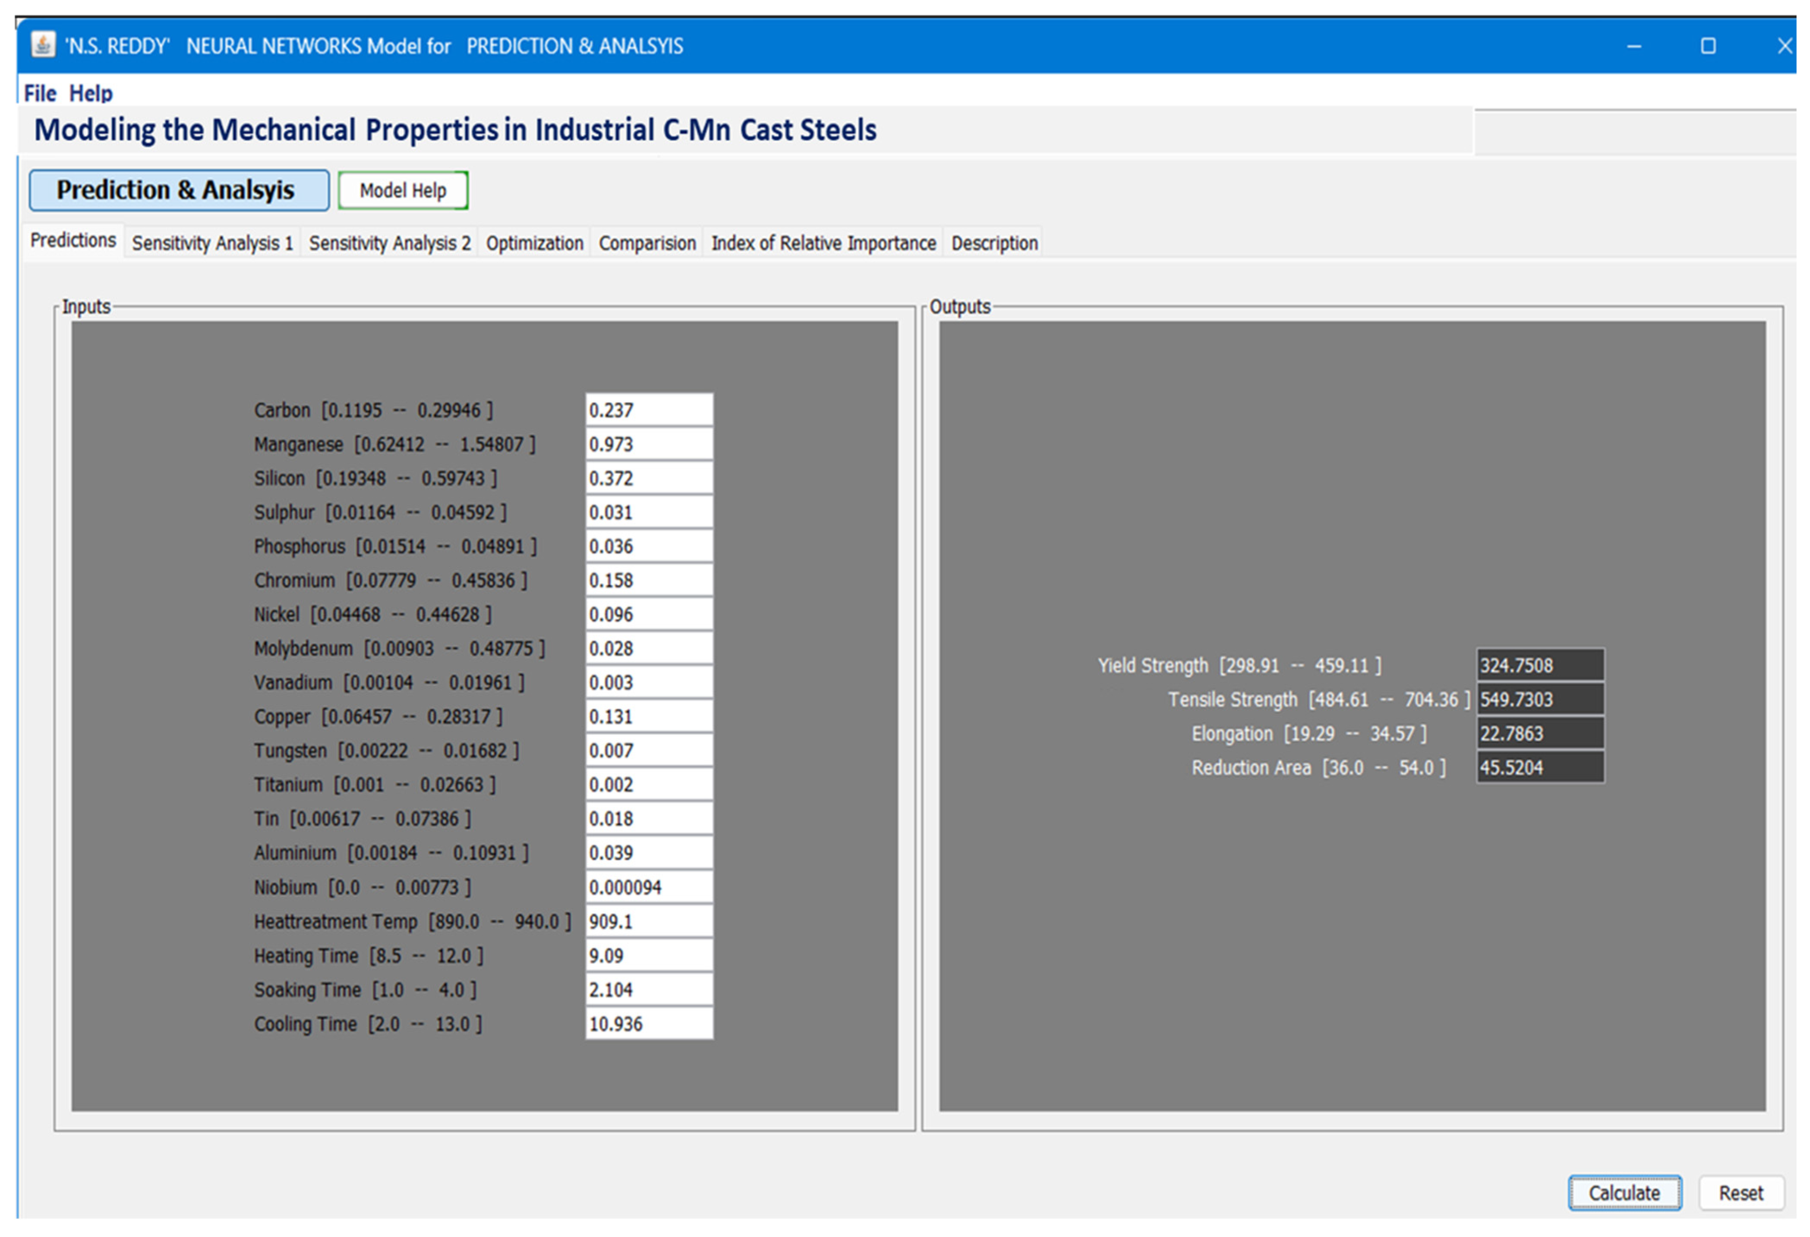Open the Help menu
The height and width of the screenshot is (1237, 1810).
[90, 94]
